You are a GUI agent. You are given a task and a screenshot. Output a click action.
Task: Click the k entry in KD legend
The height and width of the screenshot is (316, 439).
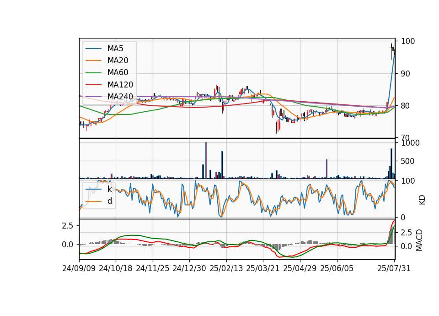click(109, 189)
